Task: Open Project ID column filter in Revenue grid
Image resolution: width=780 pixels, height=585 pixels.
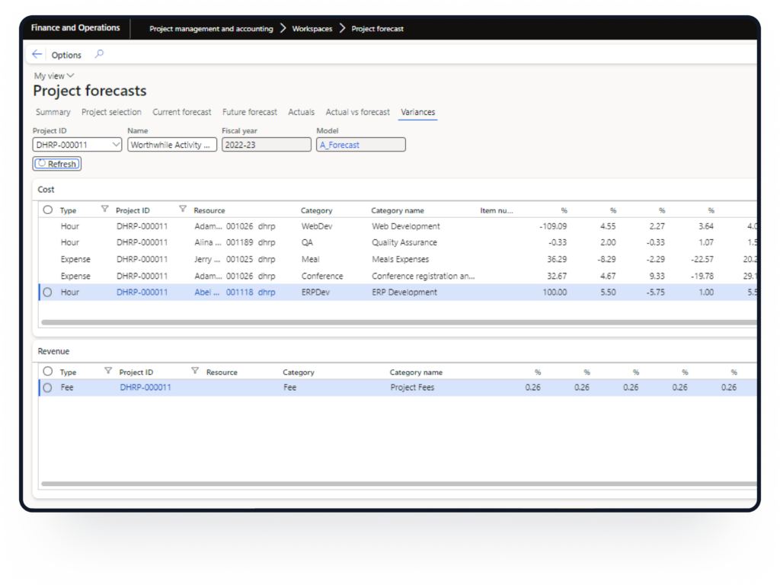Action: [x=195, y=371]
